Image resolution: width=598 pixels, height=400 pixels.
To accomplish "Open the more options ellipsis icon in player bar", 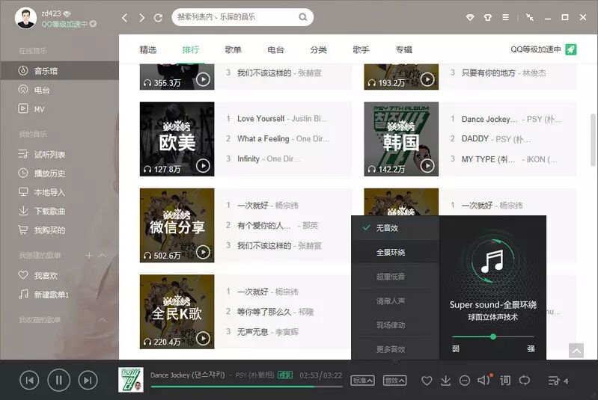I will [465, 381].
